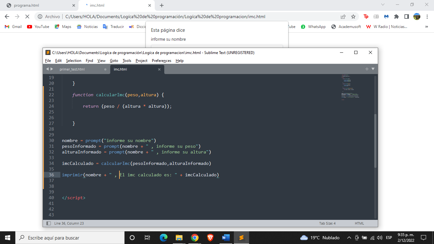The width and height of the screenshot is (434, 244).
Task: Open the tab list dropdown arrow
Action: click(373, 69)
